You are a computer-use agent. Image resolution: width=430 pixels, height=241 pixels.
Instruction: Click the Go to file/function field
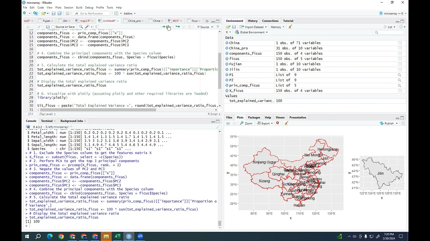point(91,13)
